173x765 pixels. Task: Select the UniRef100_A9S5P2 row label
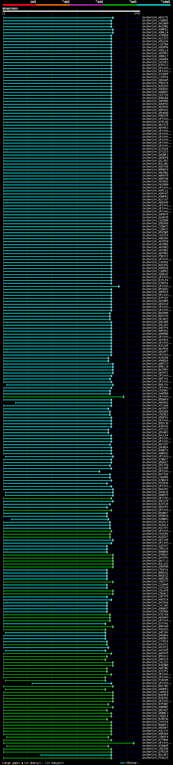coord(155,53)
